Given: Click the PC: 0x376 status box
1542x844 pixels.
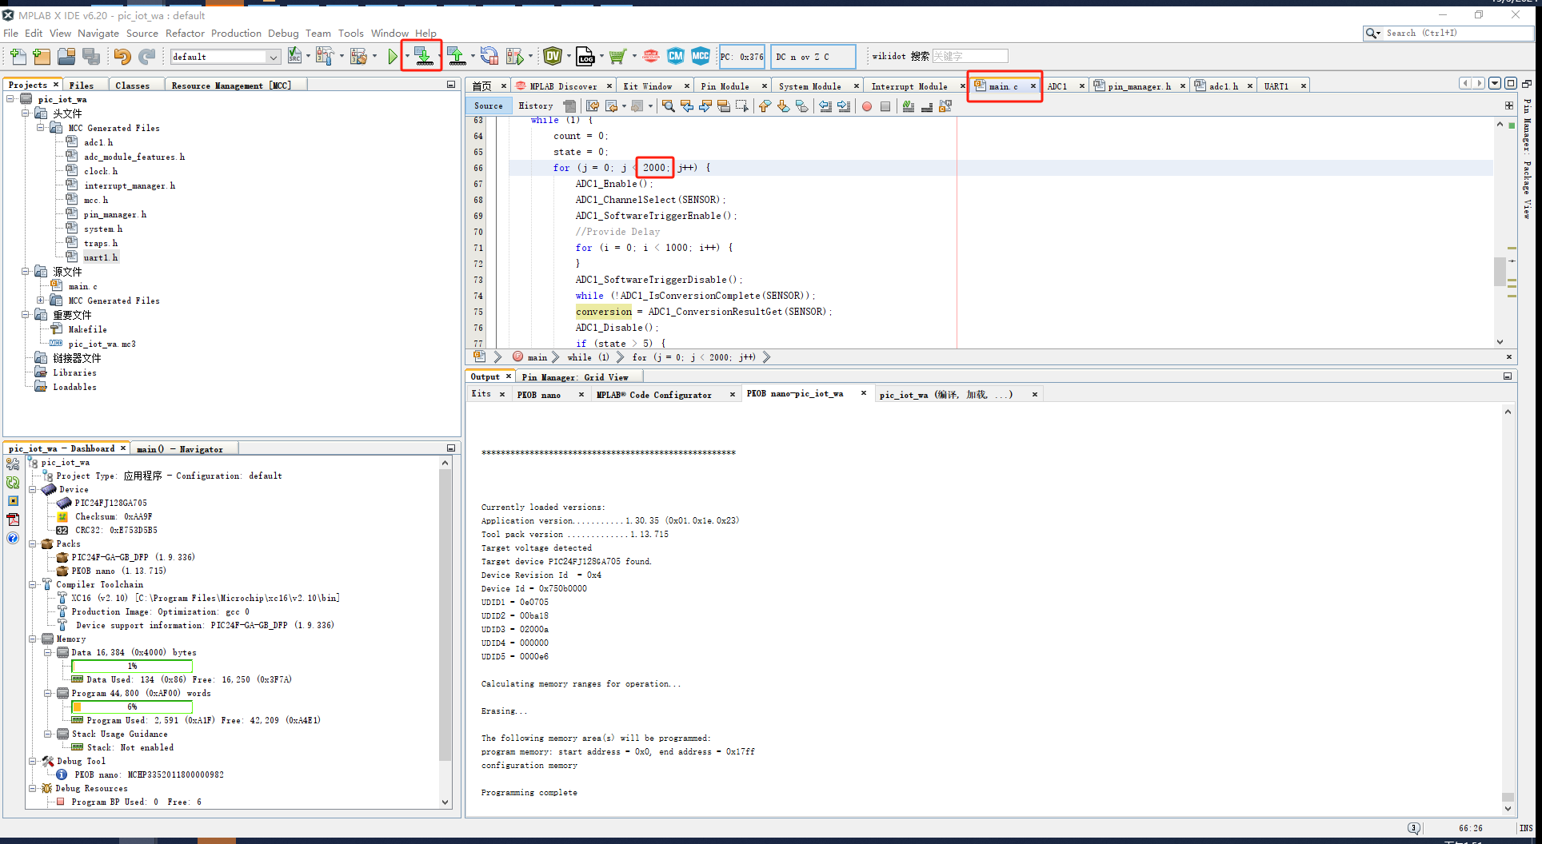Looking at the screenshot, I should coord(742,57).
